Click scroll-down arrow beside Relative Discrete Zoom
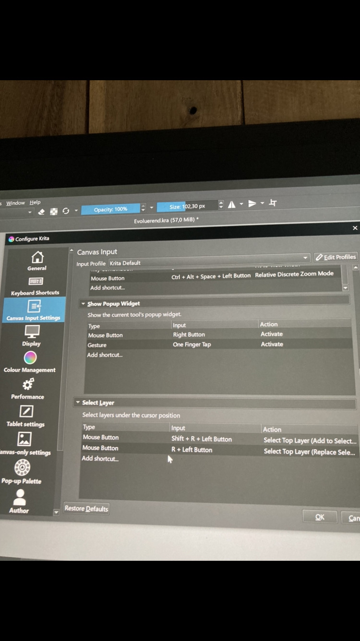 [x=345, y=287]
